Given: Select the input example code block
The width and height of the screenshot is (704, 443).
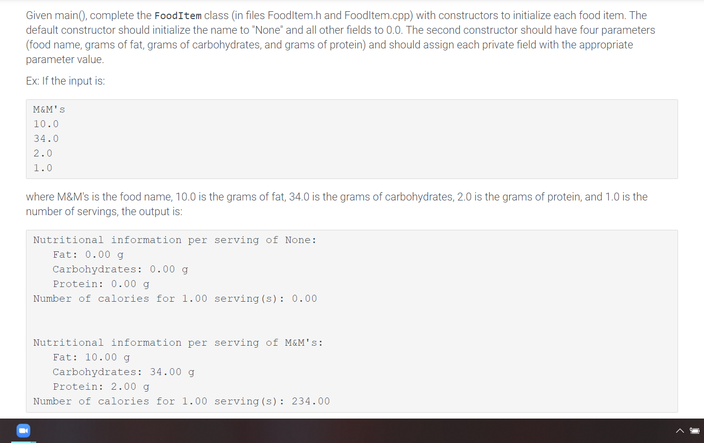Looking at the screenshot, I should 351,139.
